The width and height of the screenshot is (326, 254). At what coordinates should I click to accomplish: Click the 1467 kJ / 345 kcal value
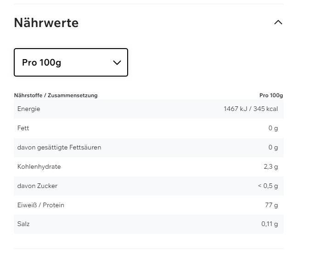(251, 109)
